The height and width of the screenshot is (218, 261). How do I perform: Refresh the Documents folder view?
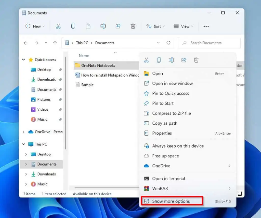[x=168, y=43]
